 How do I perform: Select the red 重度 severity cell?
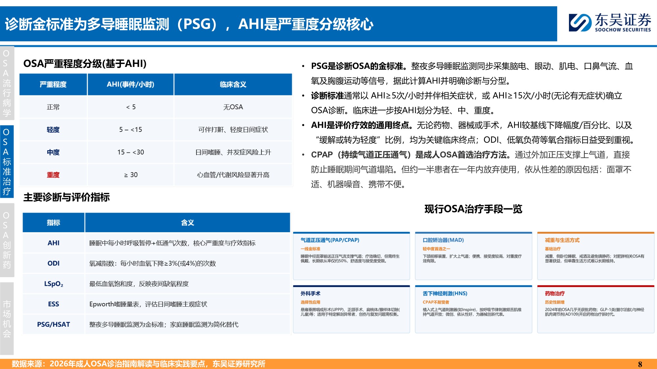click(x=53, y=175)
